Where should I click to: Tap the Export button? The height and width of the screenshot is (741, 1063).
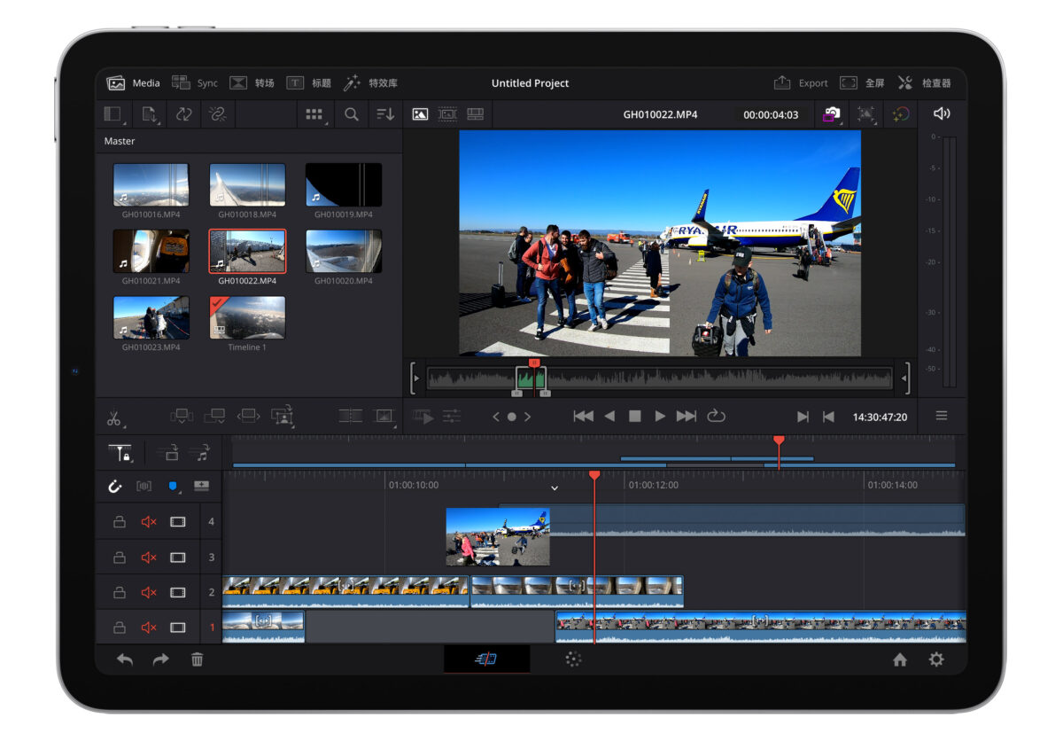pos(801,83)
